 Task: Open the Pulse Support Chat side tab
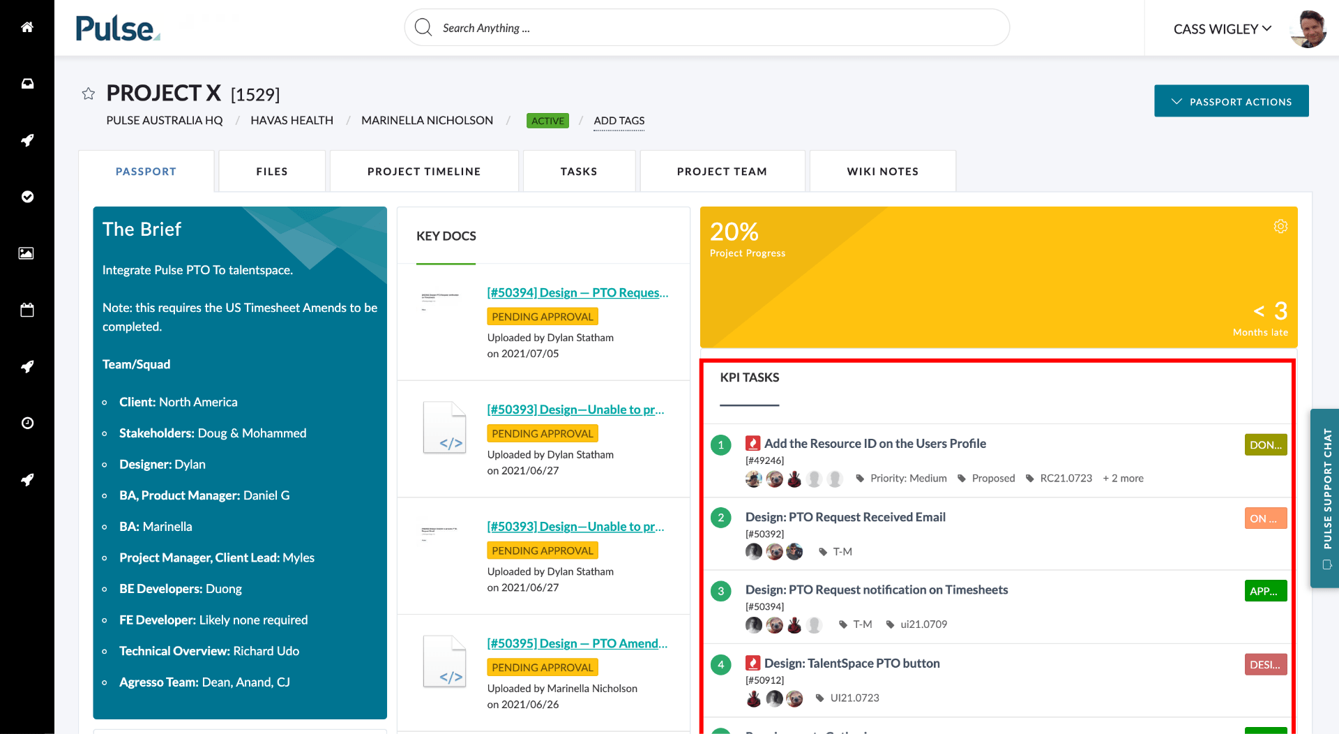coord(1325,498)
